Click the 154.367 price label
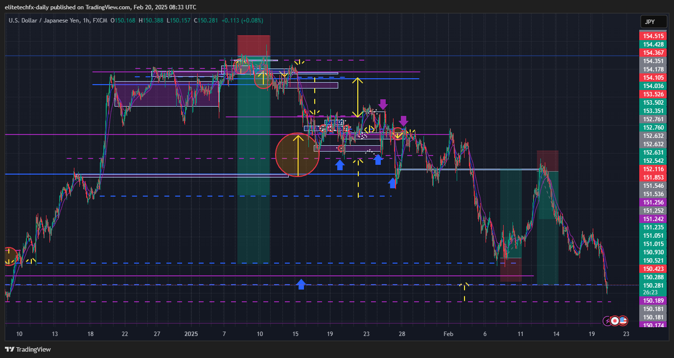Image resolution: width=674 pixels, height=358 pixels. click(653, 53)
